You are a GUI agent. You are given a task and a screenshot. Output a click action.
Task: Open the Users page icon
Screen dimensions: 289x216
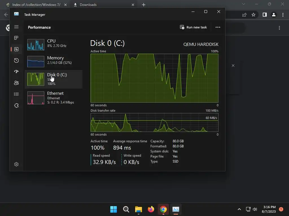point(16,83)
